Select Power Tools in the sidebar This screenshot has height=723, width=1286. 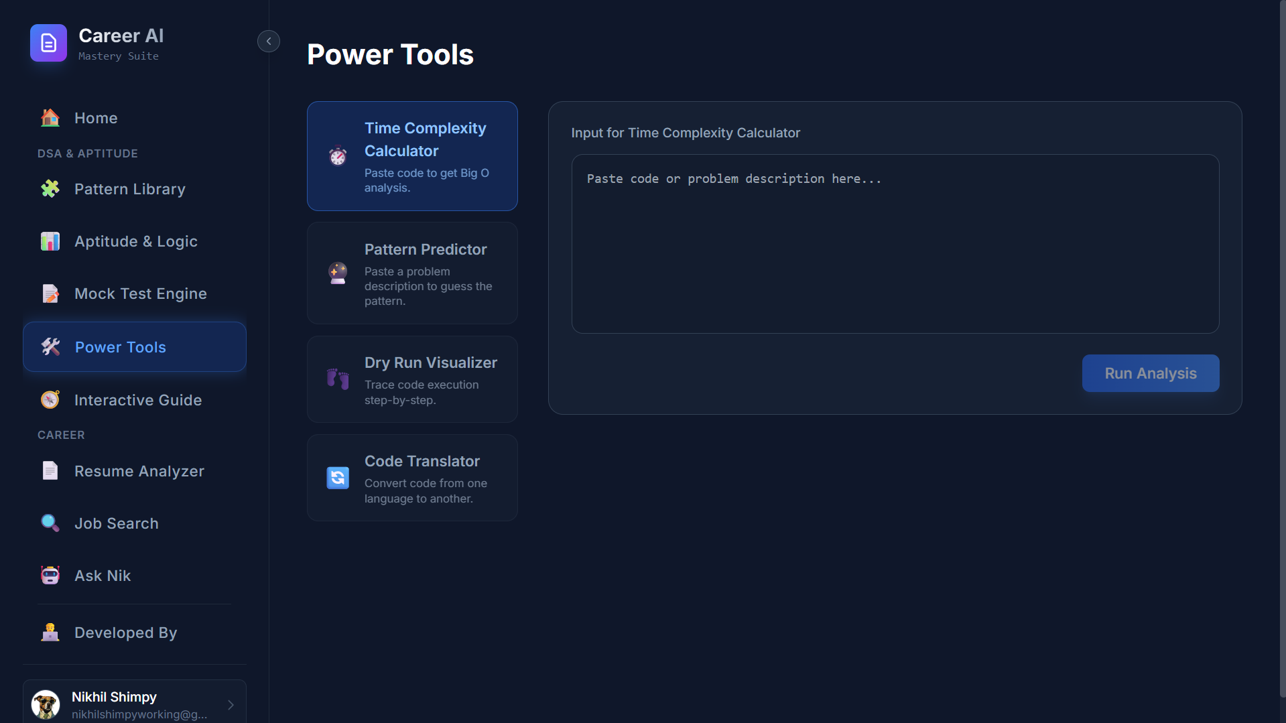click(x=135, y=347)
